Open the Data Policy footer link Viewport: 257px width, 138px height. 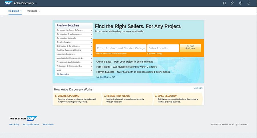pos(14,124)
